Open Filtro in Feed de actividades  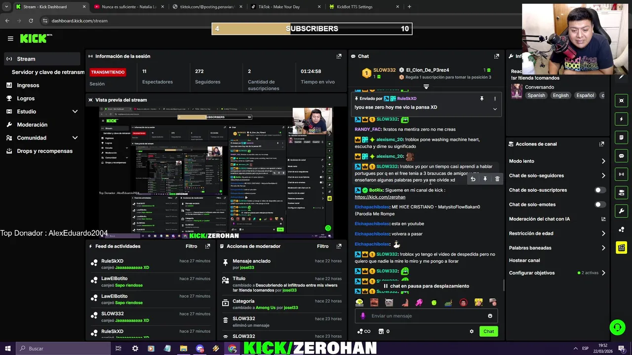(x=191, y=246)
